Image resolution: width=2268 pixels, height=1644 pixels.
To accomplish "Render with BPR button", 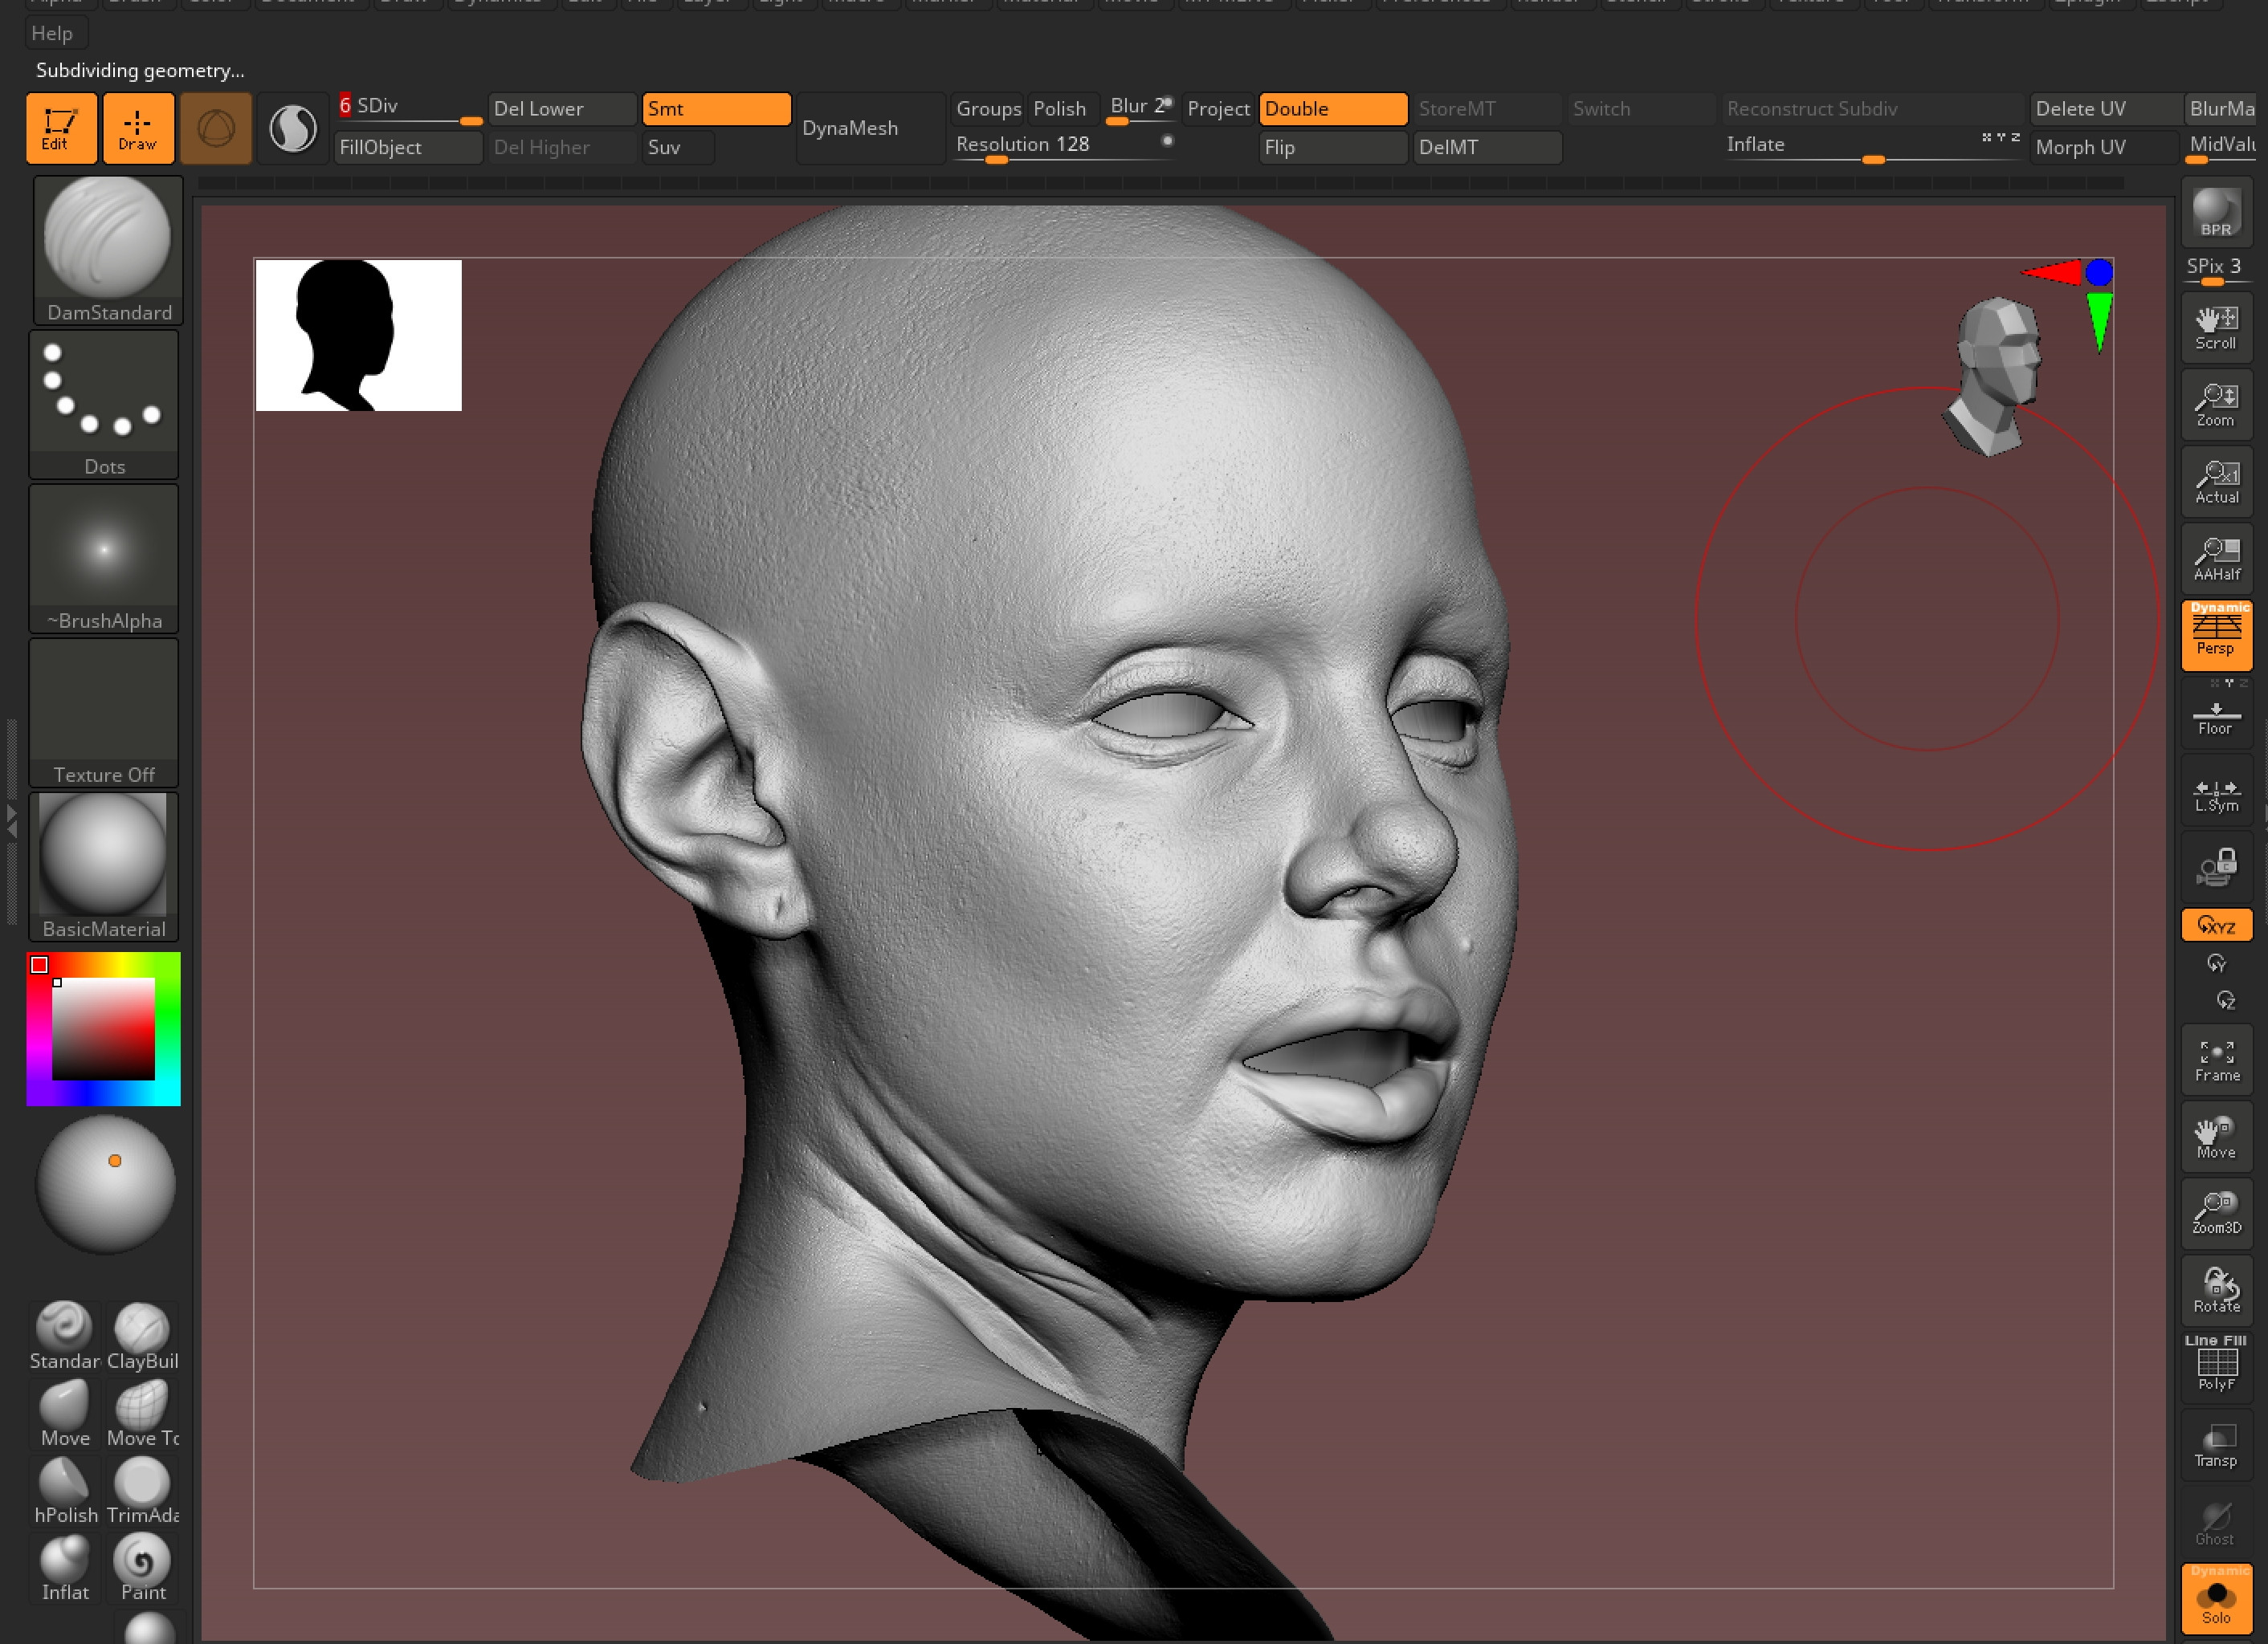I will pyautogui.click(x=2216, y=212).
